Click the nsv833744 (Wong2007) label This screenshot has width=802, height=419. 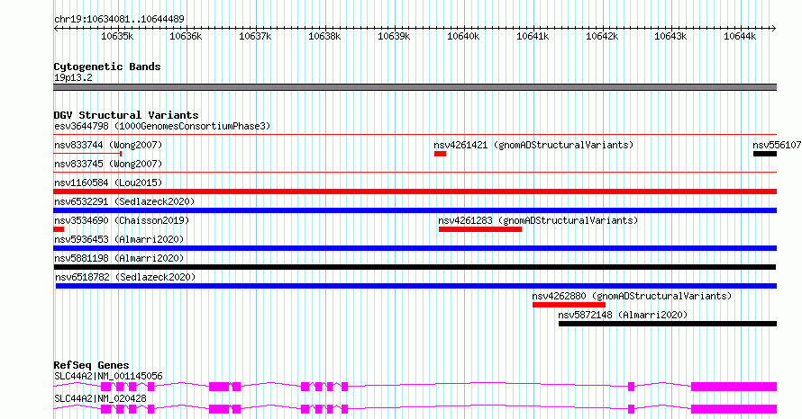(108, 145)
